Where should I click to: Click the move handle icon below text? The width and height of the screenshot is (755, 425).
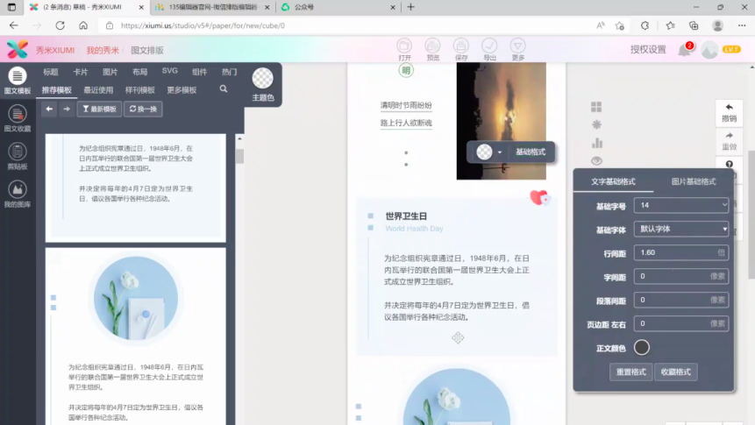point(458,338)
